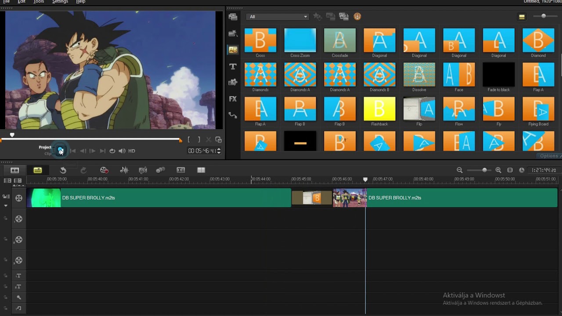Image resolution: width=562 pixels, height=316 pixels.
Task: Zoom out the timeline with minus magnifier
Action: click(x=460, y=170)
